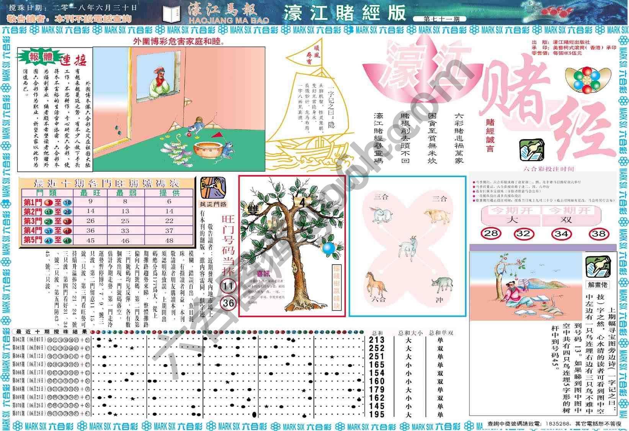Click the writing-hand icon above 六合彩投注时间

click(531, 150)
